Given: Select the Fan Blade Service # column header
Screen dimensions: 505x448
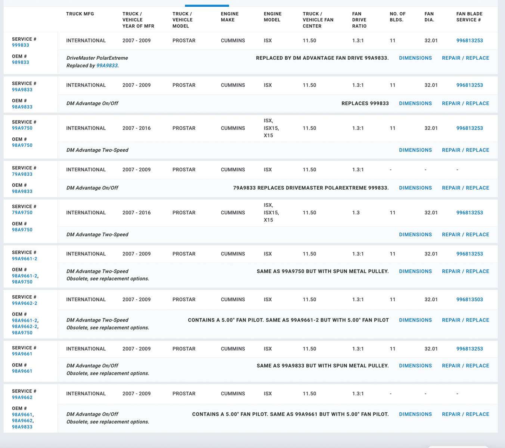Looking at the screenshot, I should coord(469,17).
